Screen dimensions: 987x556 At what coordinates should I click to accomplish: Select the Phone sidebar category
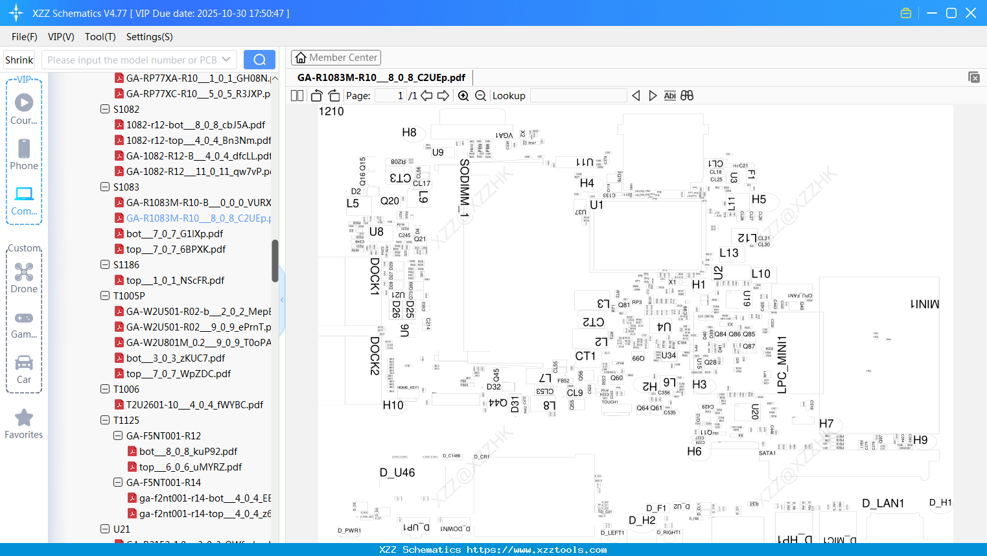coord(24,154)
